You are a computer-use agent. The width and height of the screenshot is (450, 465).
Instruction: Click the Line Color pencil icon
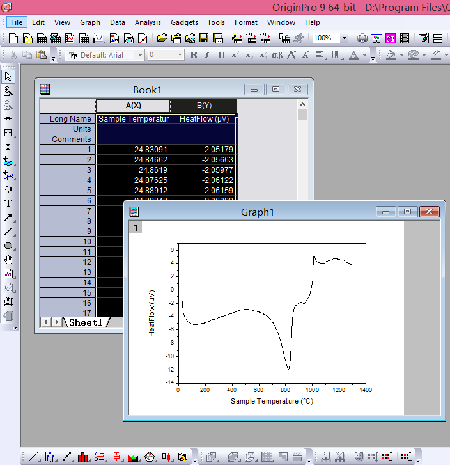[x=435, y=55]
